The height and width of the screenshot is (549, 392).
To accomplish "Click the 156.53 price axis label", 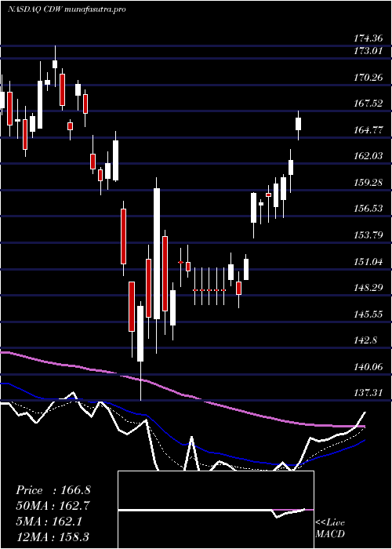I will (x=368, y=209).
